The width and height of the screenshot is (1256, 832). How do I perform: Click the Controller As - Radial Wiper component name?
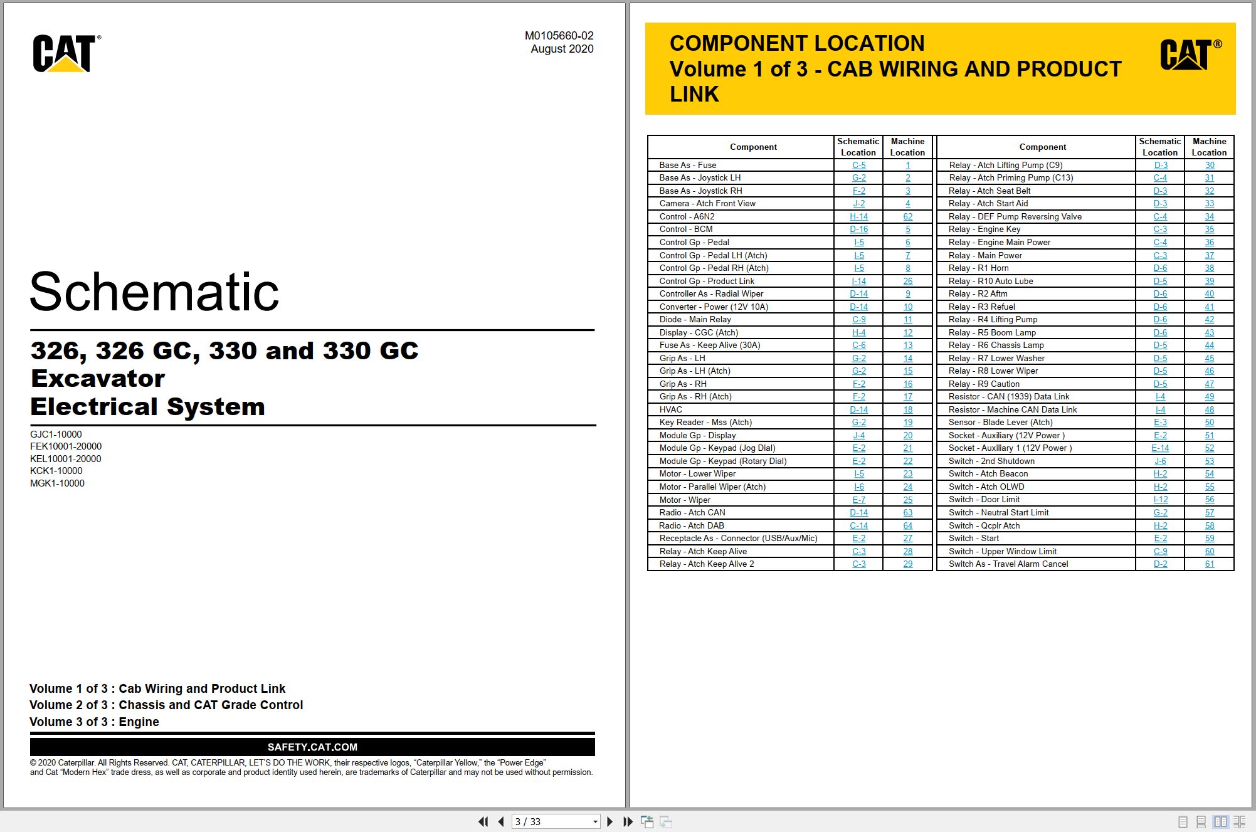(711, 293)
